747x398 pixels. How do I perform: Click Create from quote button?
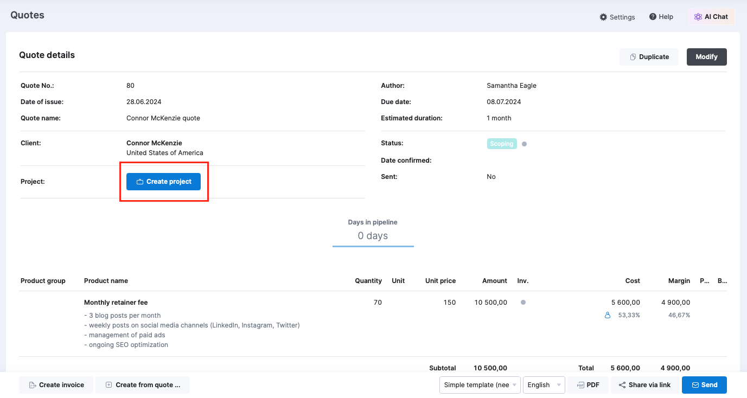pos(143,385)
